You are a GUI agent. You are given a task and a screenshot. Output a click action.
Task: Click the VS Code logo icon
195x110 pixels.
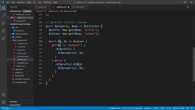point(3,2)
